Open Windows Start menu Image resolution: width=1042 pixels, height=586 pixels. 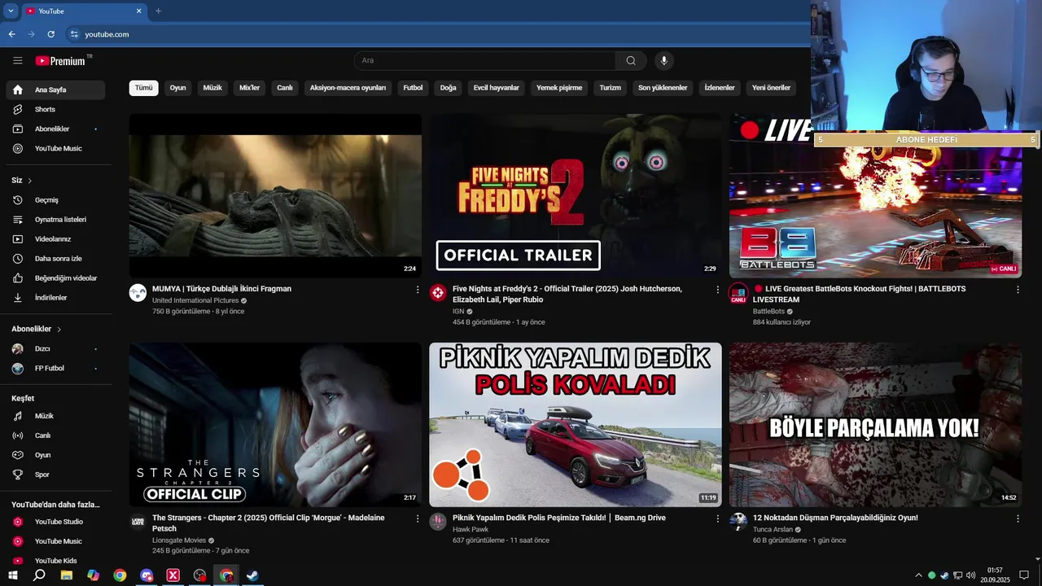(13, 575)
